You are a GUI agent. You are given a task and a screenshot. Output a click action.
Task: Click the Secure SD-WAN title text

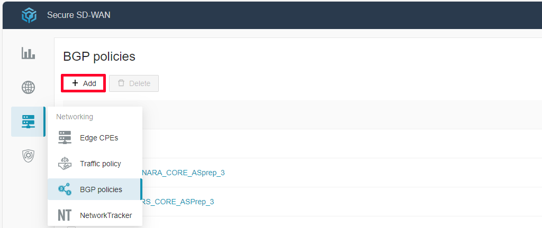[78, 15]
